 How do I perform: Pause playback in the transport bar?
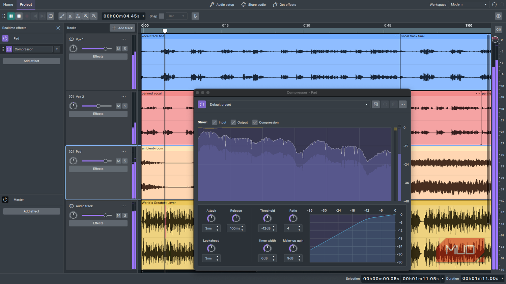point(11,16)
